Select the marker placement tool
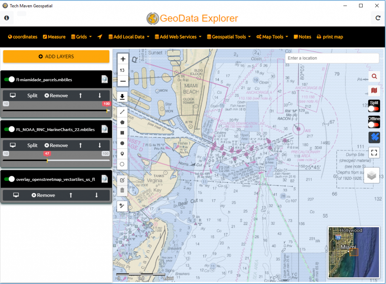386x284 pixels. click(123, 153)
